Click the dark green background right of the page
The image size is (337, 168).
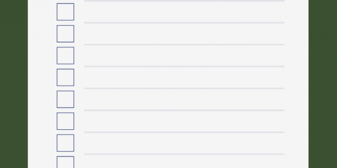point(322,84)
